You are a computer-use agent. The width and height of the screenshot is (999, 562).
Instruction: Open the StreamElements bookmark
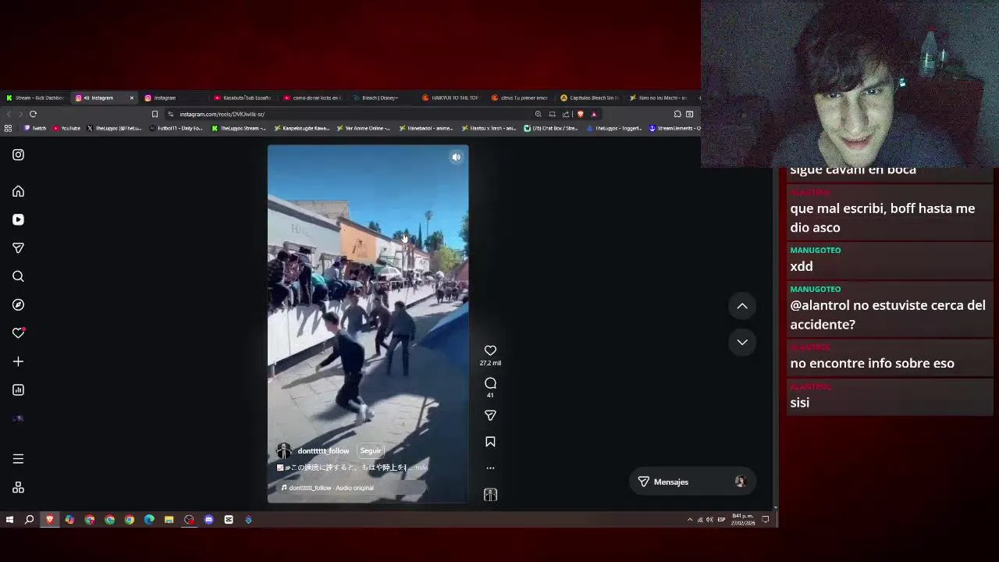[x=676, y=128]
